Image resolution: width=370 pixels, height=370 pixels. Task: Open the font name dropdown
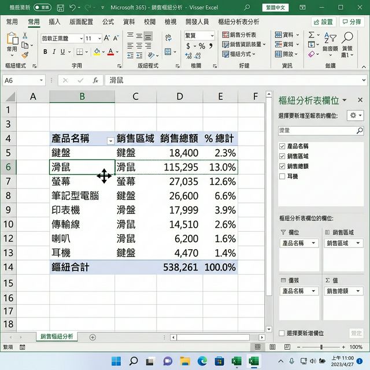[x=81, y=38]
